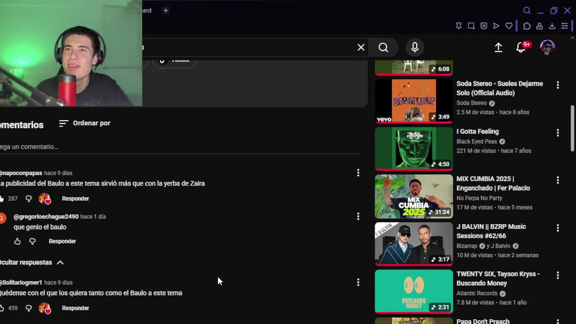Open video thumbnail with 6:08 duration

click(414, 68)
